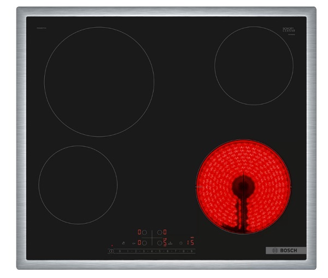Viewport: 328px width, 278px height.
Task: Select the rear-left cooking zone circle
Action: 144,232
